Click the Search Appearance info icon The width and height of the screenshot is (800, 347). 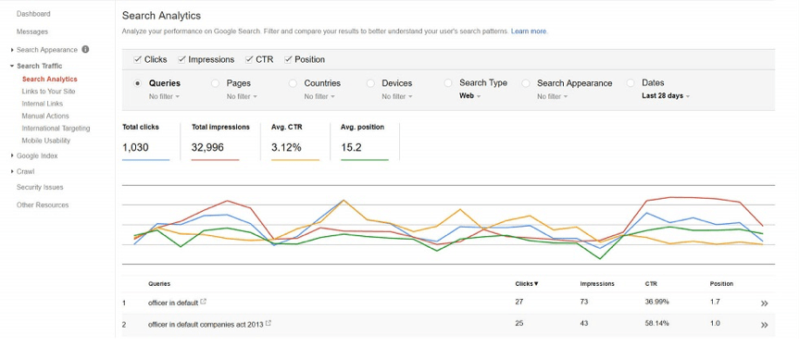(x=85, y=49)
